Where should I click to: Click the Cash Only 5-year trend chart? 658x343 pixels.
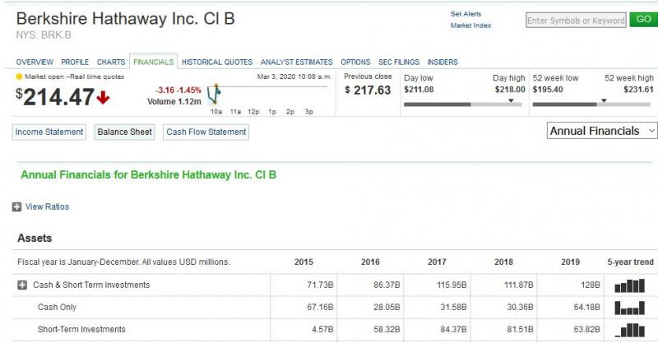click(629, 308)
